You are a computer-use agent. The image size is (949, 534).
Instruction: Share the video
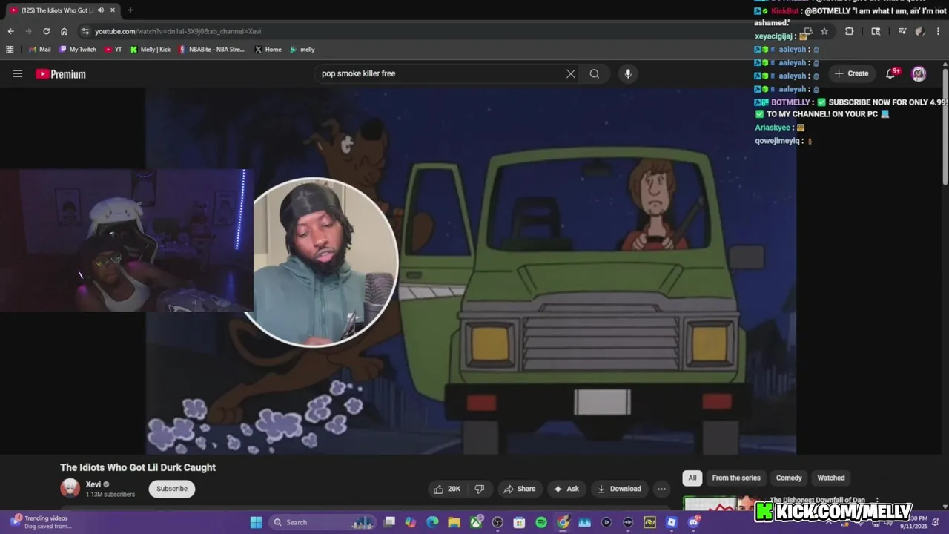(519, 489)
